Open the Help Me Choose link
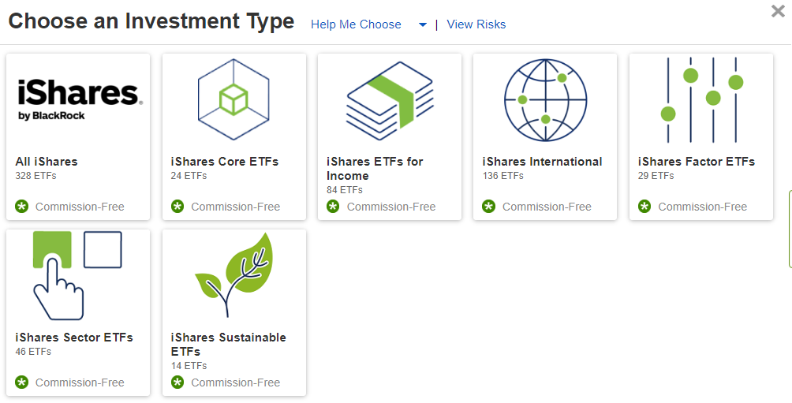The image size is (792, 403). click(x=356, y=24)
